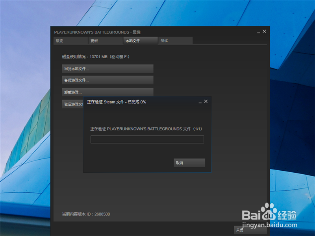Image resolution: width=315 pixels, height=236 pixels.
Task: Click the content version ID 2608500 text
Action: click(x=86, y=214)
